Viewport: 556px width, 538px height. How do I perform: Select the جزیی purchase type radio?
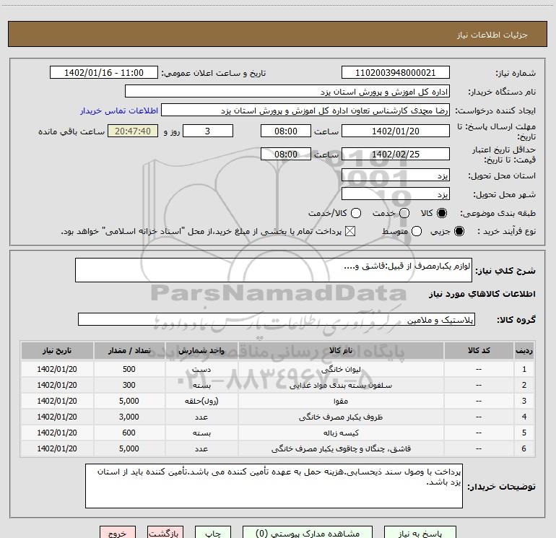pyautogui.click(x=459, y=231)
